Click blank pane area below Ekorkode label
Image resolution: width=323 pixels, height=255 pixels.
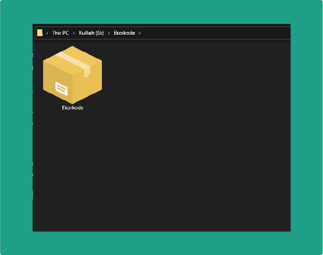pos(73,164)
